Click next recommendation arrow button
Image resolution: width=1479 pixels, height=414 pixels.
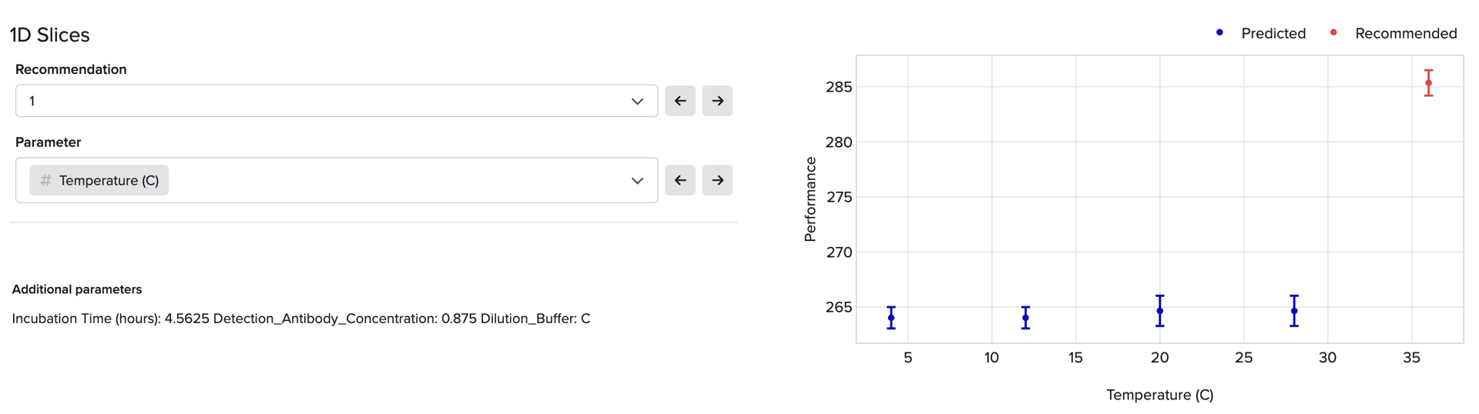tap(717, 101)
